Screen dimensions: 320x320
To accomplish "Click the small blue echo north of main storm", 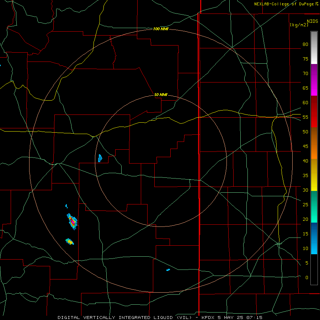I will click(66, 206).
